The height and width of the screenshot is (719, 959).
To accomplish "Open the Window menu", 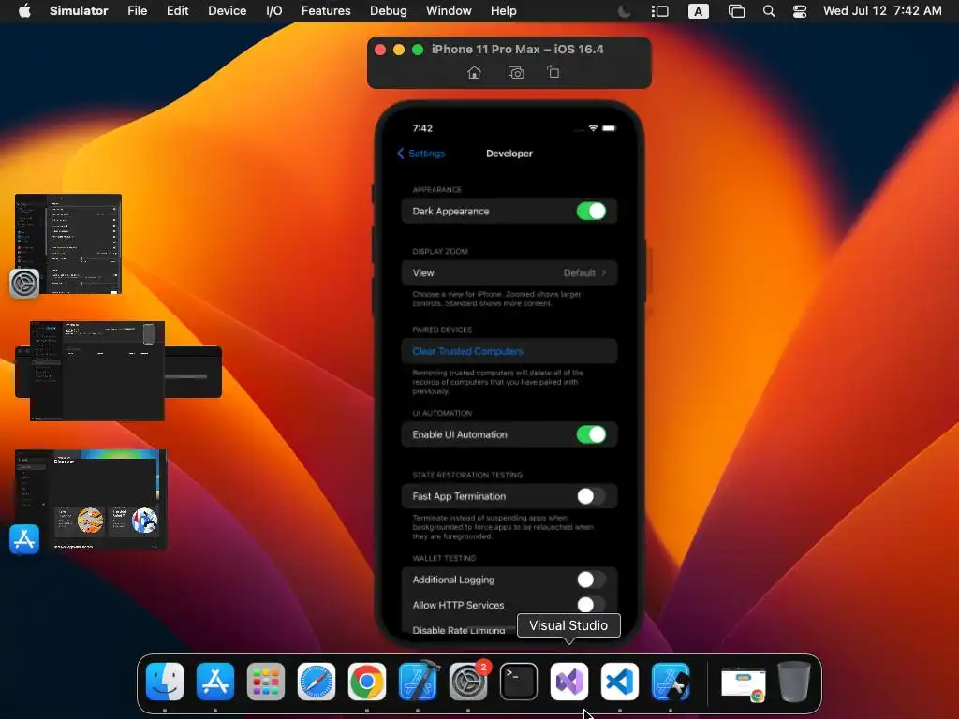I will tap(449, 11).
